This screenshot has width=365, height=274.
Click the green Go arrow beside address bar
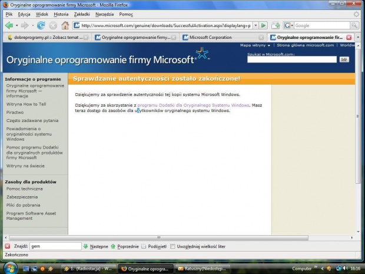[x=263, y=25]
